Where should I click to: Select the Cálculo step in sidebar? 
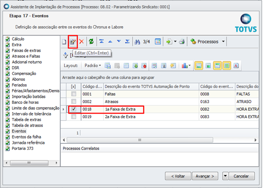tap(18, 39)
